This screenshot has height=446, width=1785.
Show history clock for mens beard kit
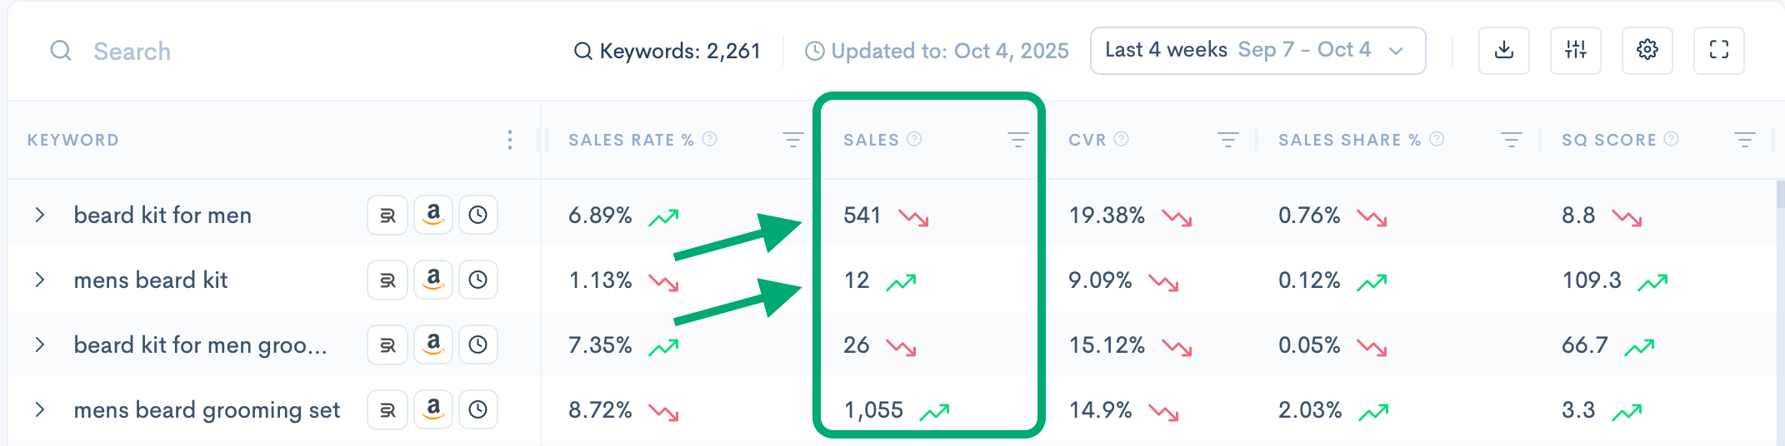pyautogui.click(x=477, y=280)
